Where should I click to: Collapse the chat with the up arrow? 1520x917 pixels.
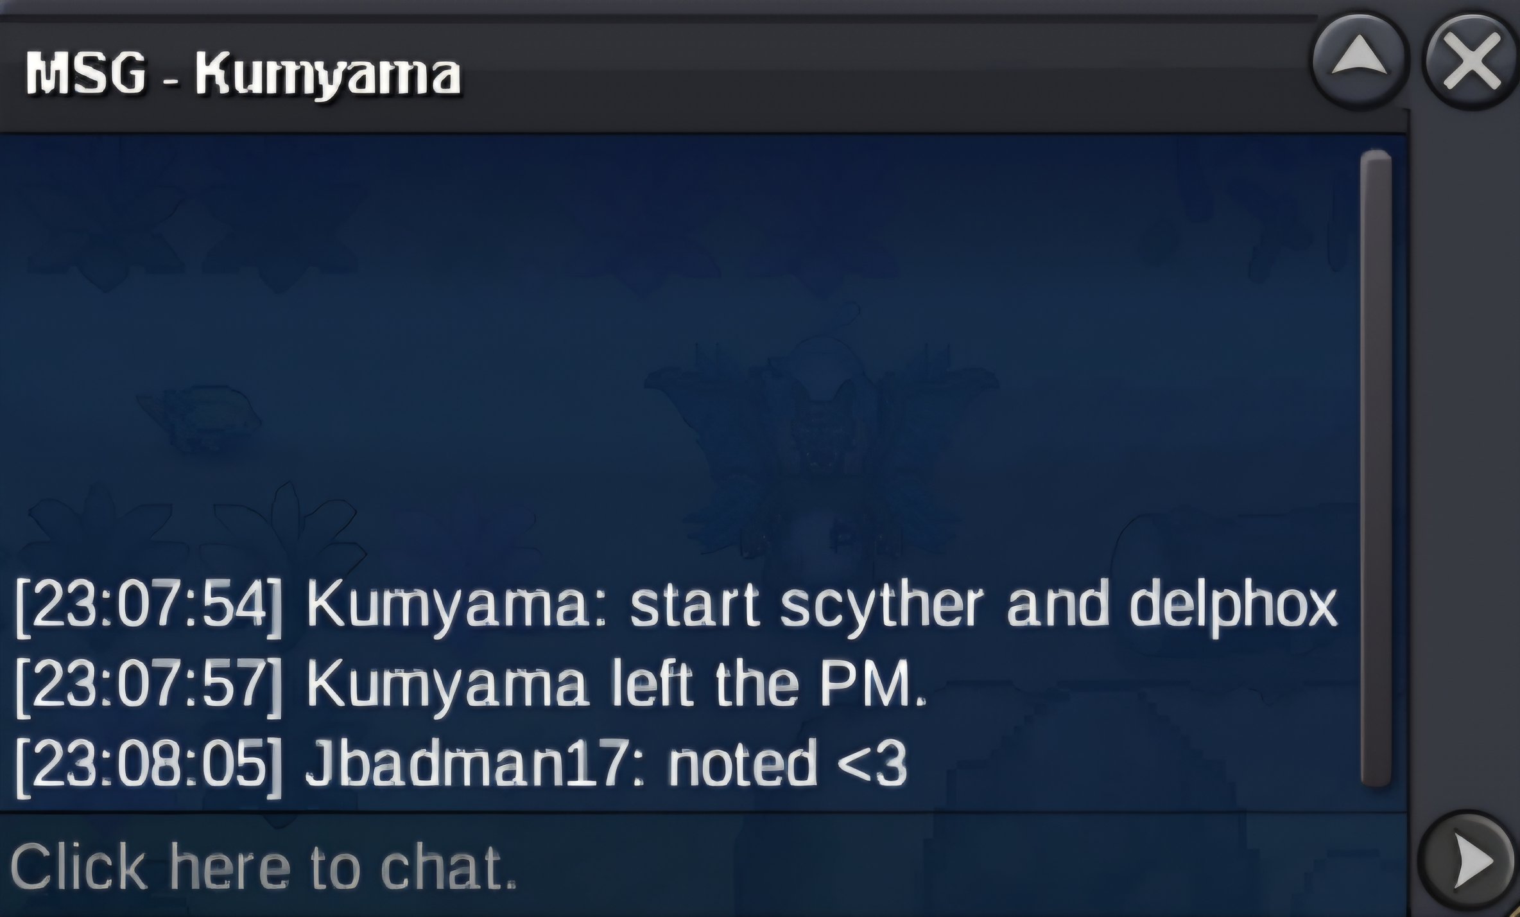point(1359,62)
